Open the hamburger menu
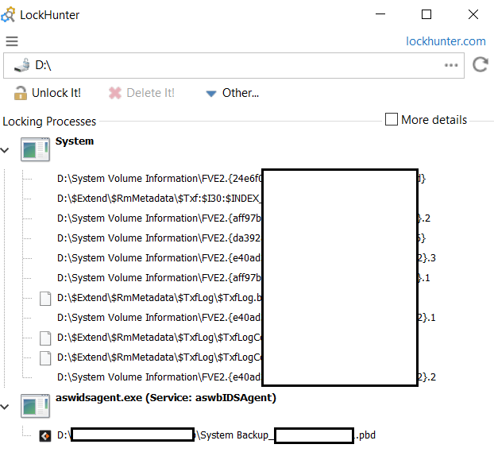This screenshot has width=494, height=452. pyautogui.click(x=12, y=41)
